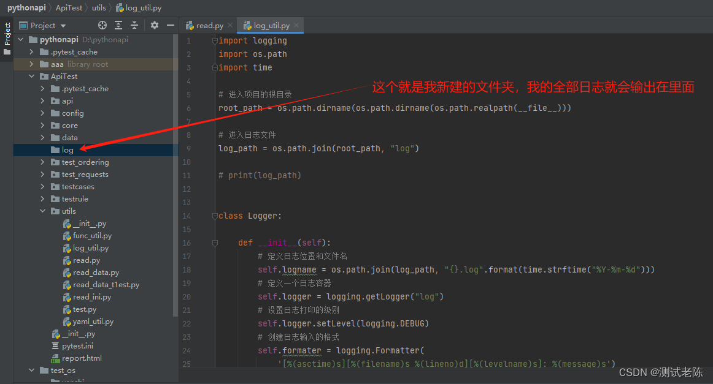
Task: Click the folder icon beside core
Action: 55,126
